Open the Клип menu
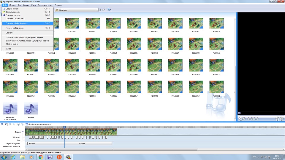 tap(34, 5)
